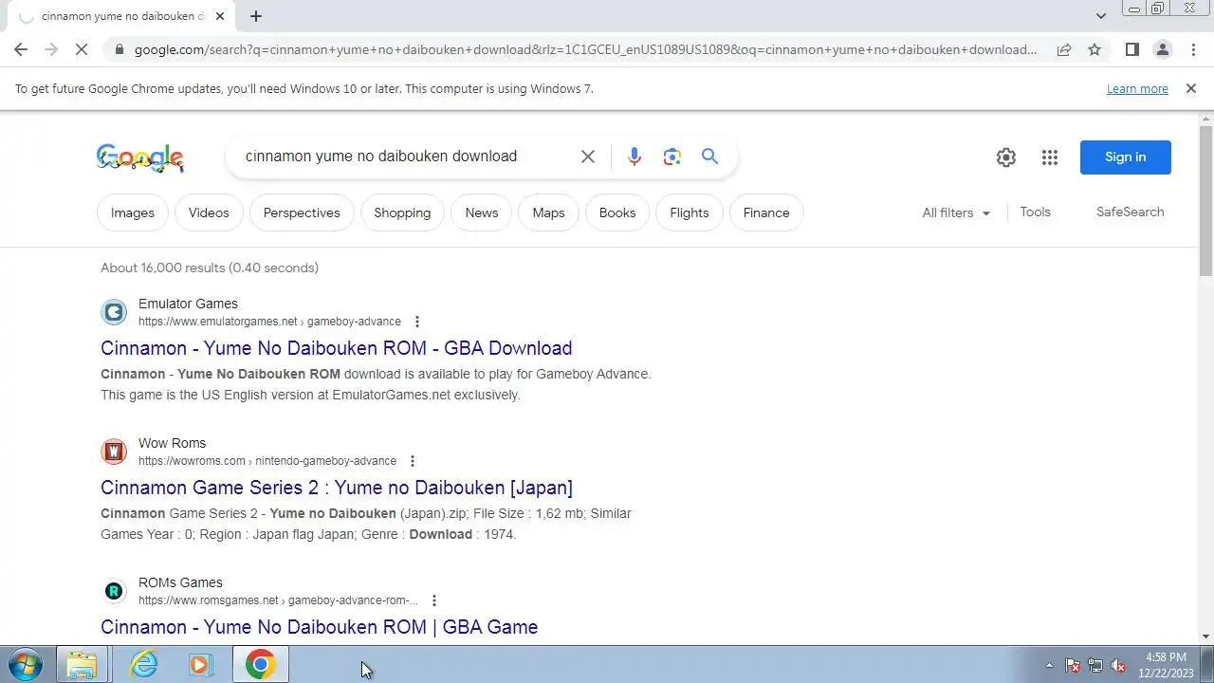Open Cinnamon Yume No Daibouken ROM GBA Game

pos(319,627)
